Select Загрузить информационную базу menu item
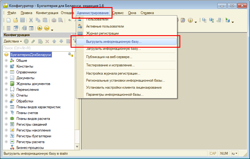The height and width of the screenshot is (159, 250). coord(113,49)
